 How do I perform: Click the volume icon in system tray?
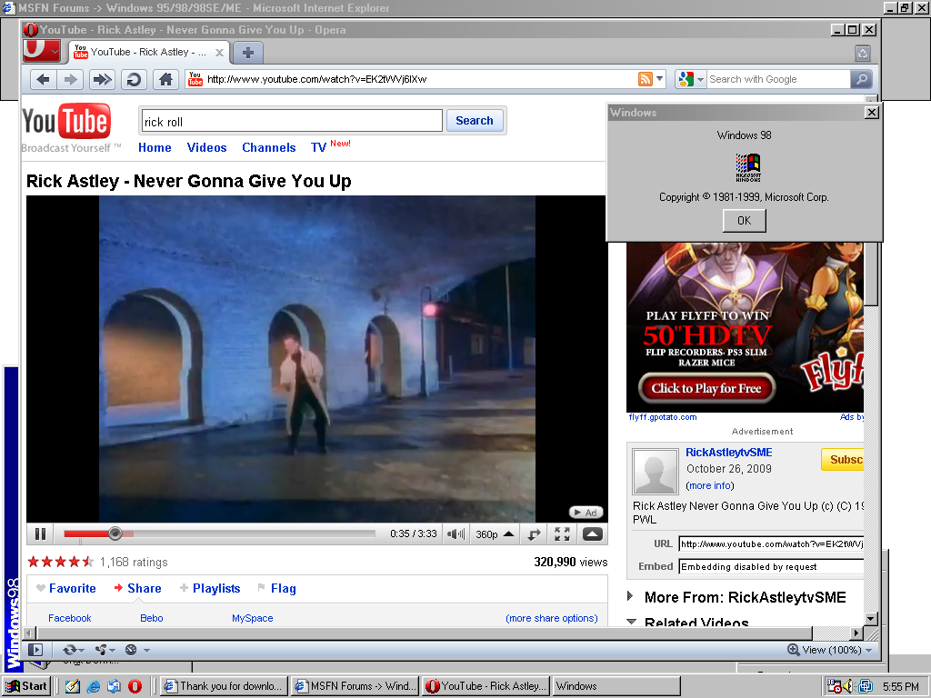tap(849, 687)
